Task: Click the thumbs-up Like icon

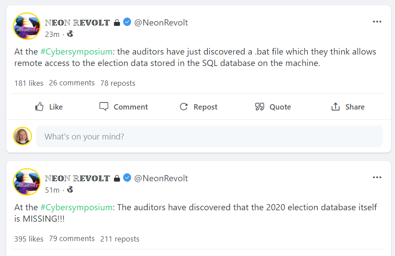Action: pos(40,107)
